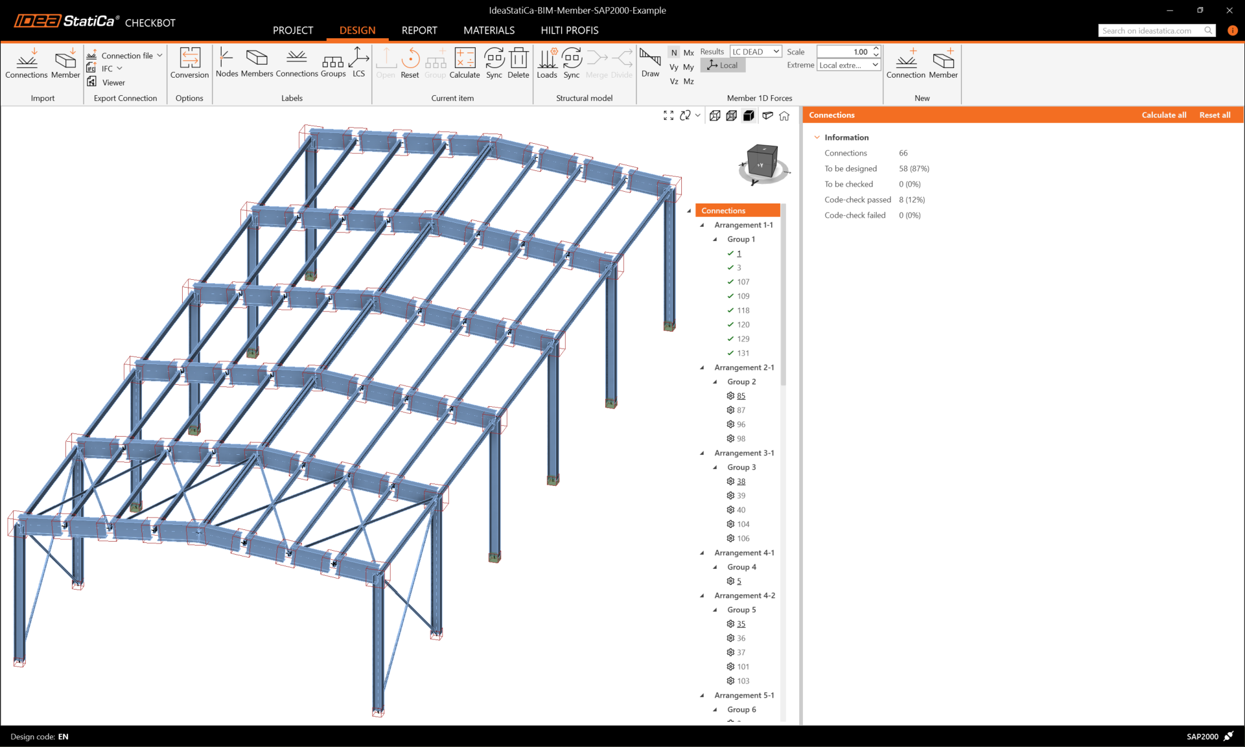Toggle the My moment component
Screen dimensions: 1245x747
pos(688,67)
